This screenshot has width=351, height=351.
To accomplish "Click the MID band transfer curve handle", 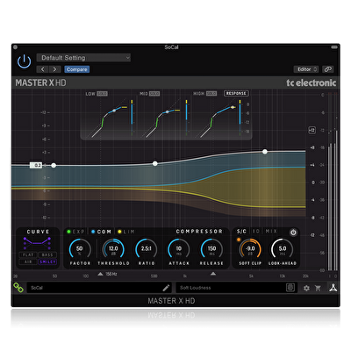I will (167, 111).
